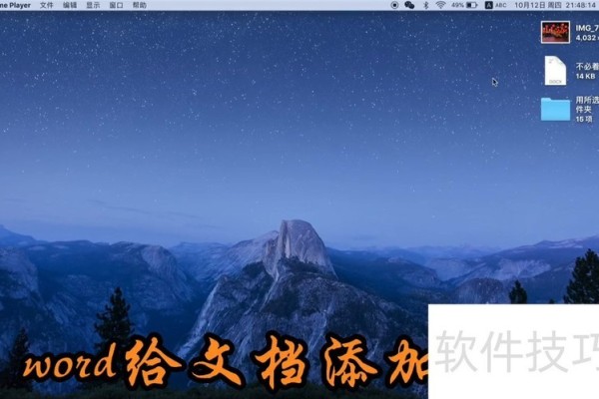Open the 显示 menu
Viewport: 599px width, 399px height.
pos(93,5)
